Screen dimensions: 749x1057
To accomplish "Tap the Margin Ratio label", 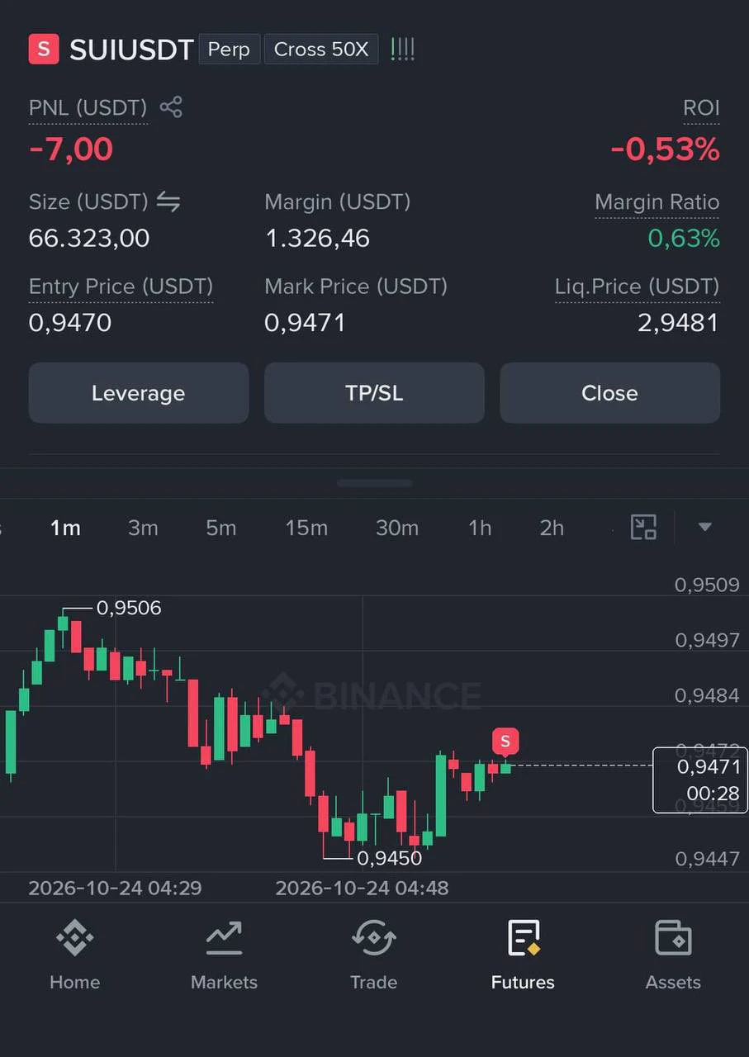I will pos(657,202).
